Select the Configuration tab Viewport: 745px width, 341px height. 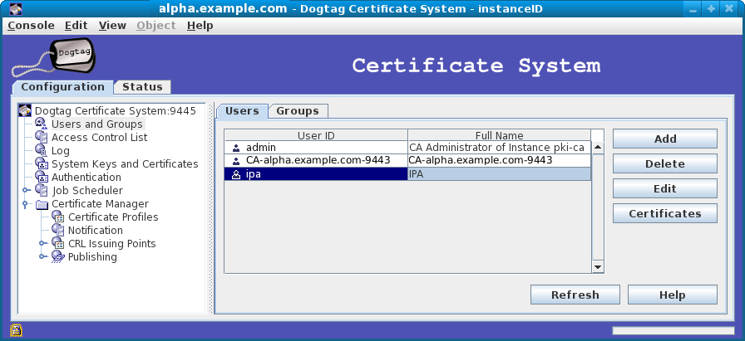tap(62, 87)
